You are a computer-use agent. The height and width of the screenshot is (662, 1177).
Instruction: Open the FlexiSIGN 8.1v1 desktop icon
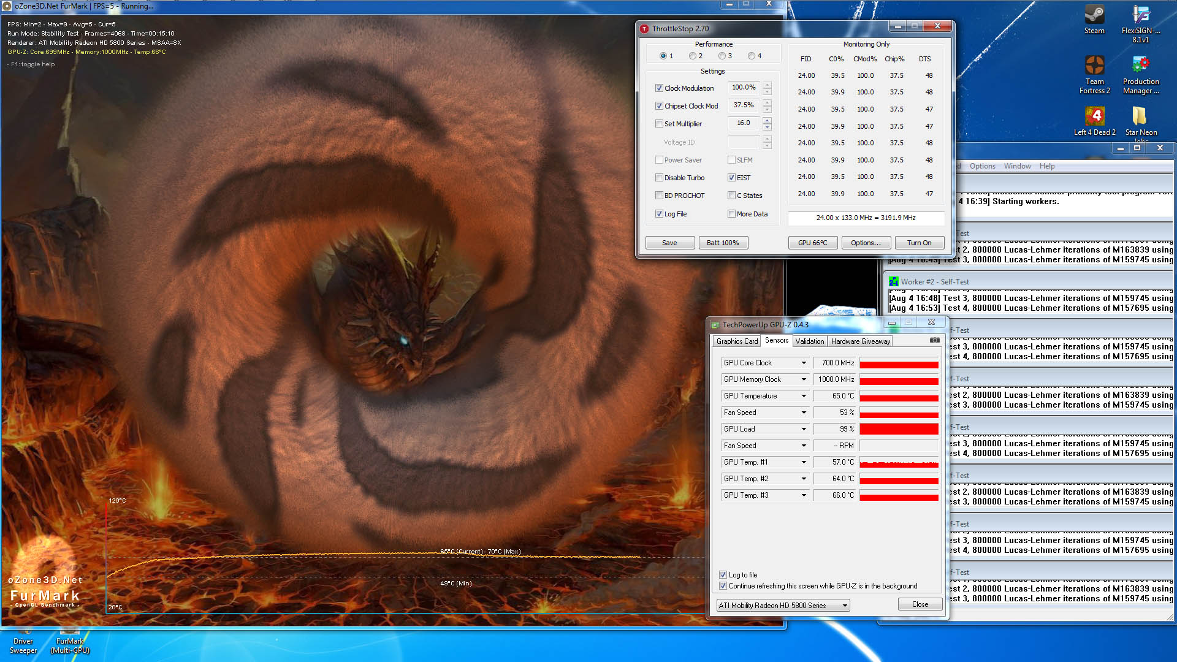tap(1140, 24)
